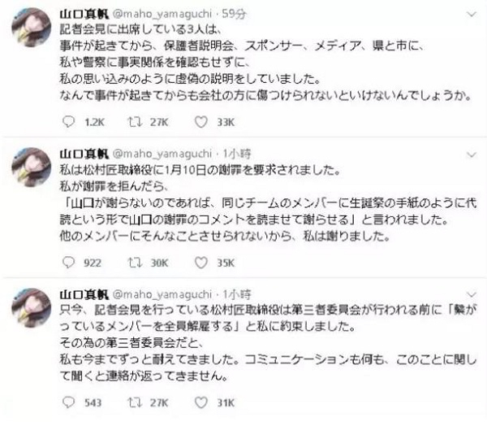
Task: View the avatar on the third tweet
Action: coord(31,307)
